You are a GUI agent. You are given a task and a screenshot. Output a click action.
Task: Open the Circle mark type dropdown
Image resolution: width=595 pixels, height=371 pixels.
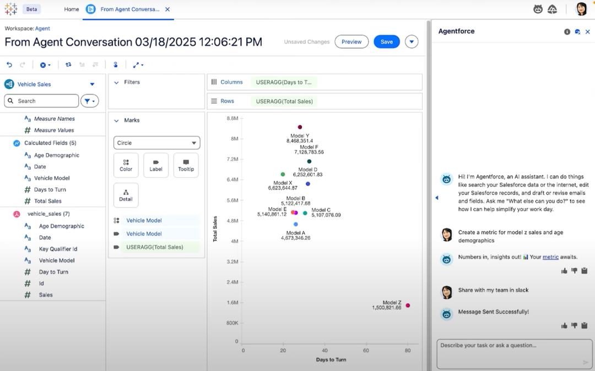click(x=156, y=143)
